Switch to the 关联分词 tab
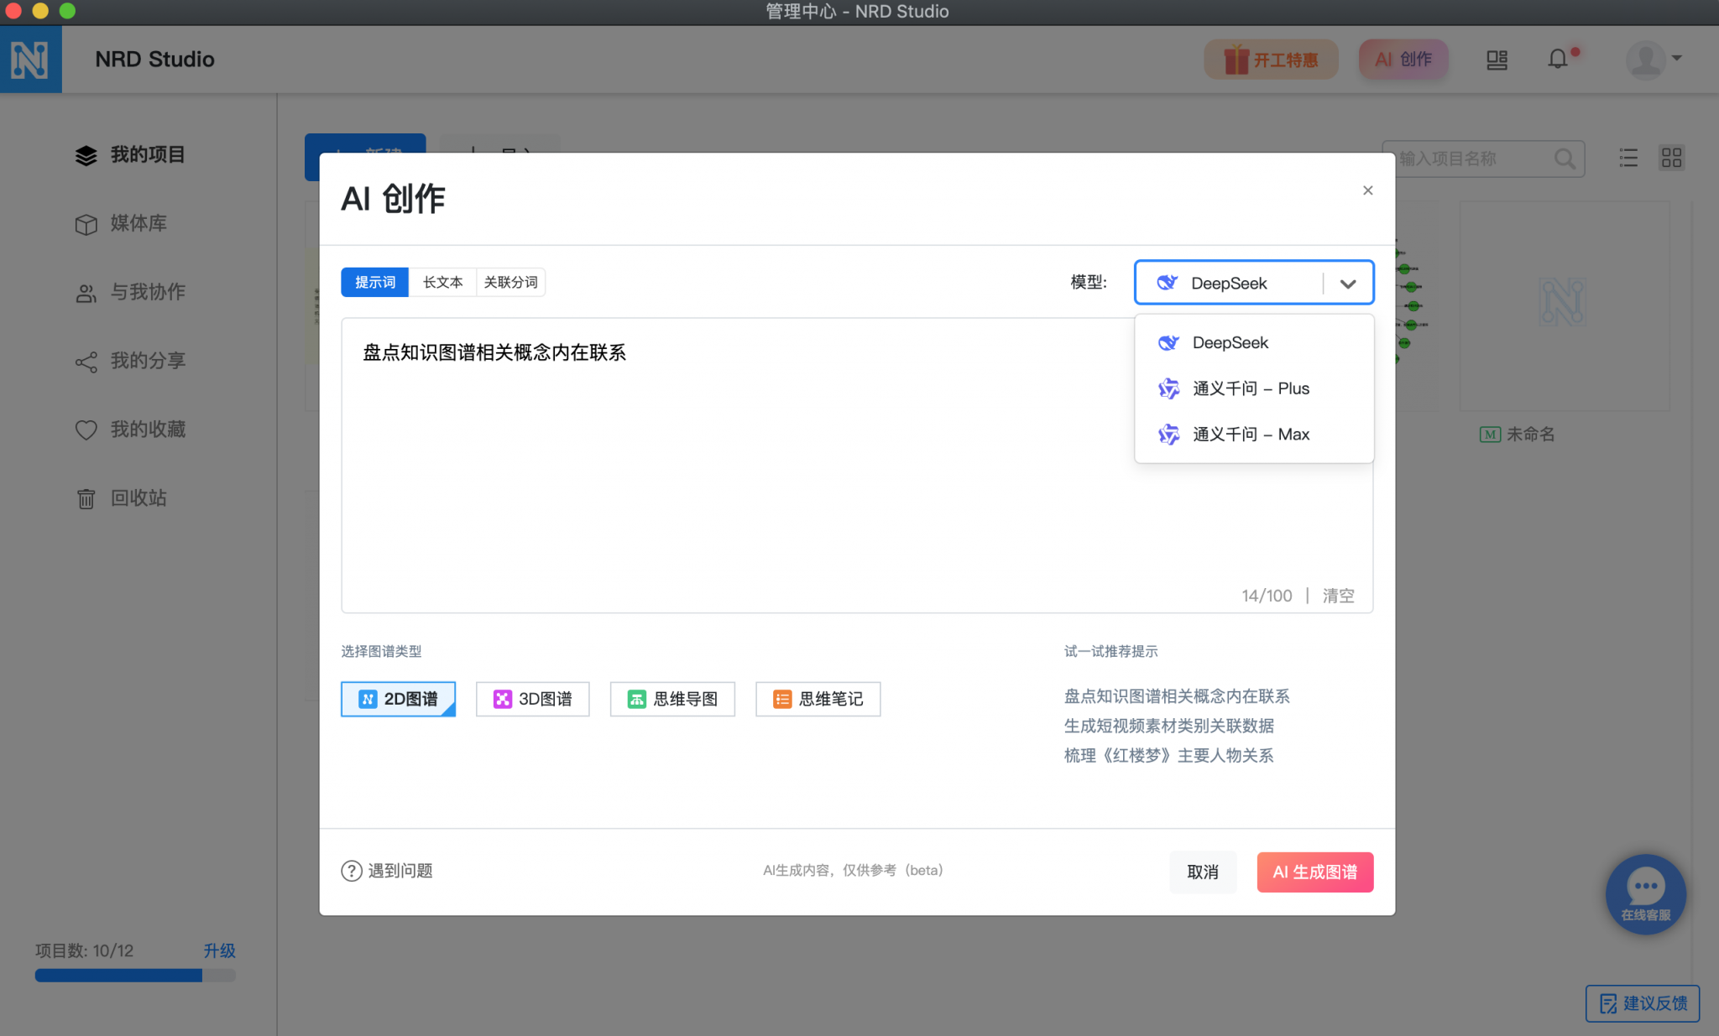The height and width of the screenshot is (1036, 1719). pyautogui.click(x=510, y=282)
